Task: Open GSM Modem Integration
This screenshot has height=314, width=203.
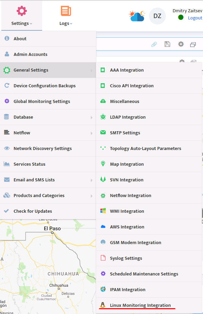Action: click(149, 242)
